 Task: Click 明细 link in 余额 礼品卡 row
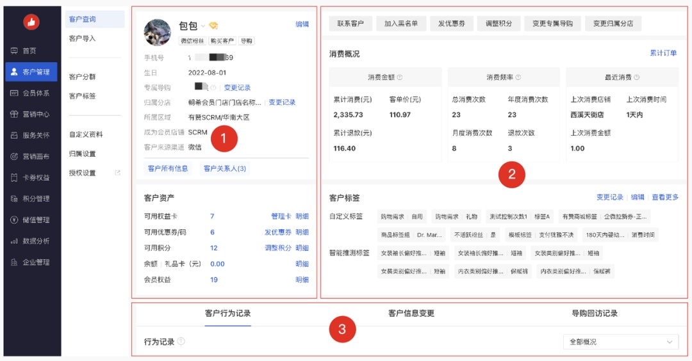pyautogui.click(x=302, y=264)
